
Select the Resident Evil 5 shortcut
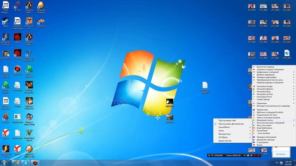(6, 39)
